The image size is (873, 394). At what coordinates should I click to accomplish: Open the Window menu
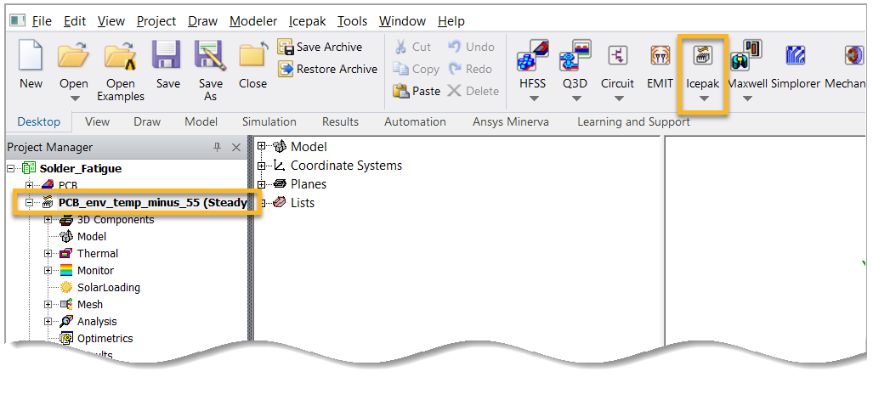click(x=403, y=21)
